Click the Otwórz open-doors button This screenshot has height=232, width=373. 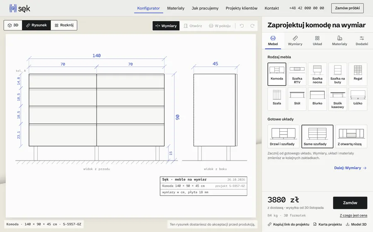(x=193, y=26)
